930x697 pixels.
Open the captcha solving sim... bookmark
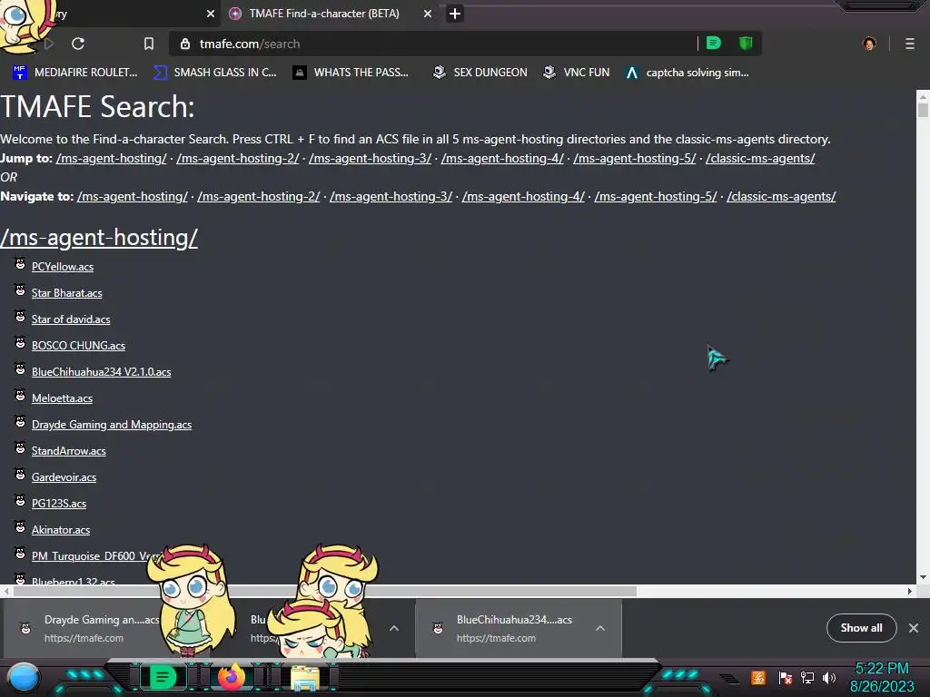(688, 73)
